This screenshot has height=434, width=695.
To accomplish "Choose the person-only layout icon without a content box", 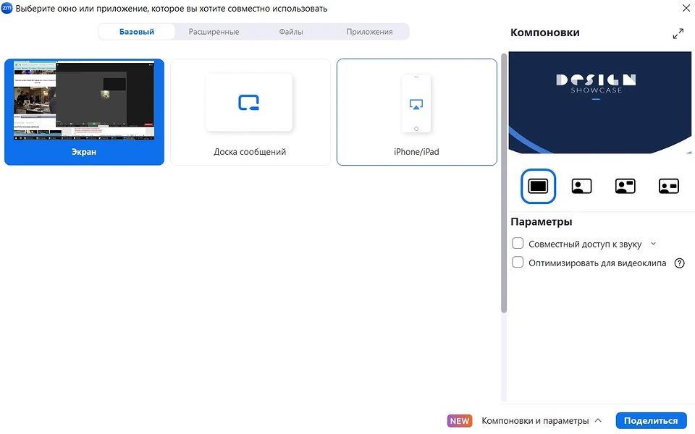I will (x=581, y=186).
